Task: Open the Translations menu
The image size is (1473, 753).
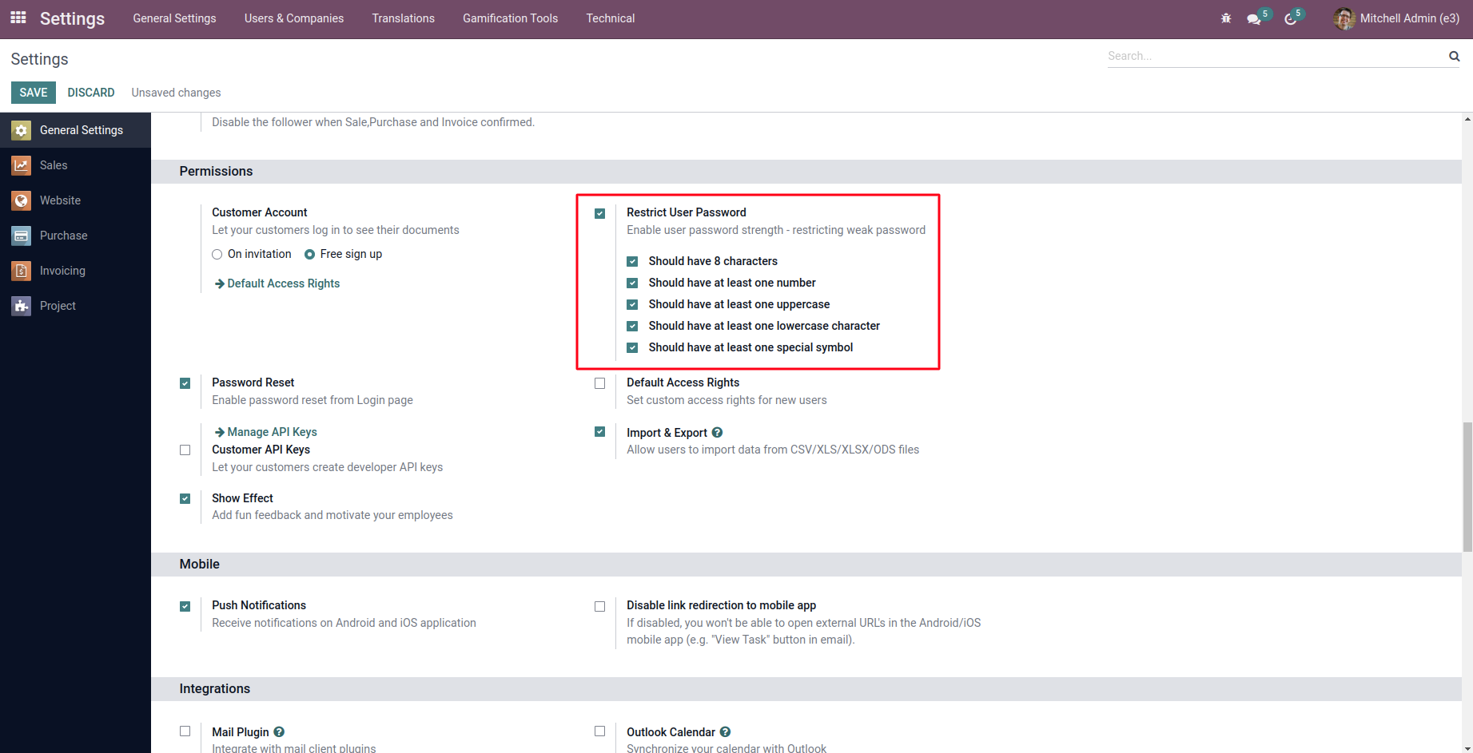Action: 403,18
